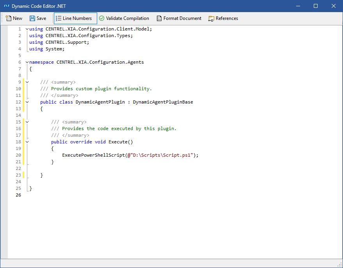This screenshot has width=343, height=268.
Task: Collapse the summary comment on line 9
Action: [27, 82]
